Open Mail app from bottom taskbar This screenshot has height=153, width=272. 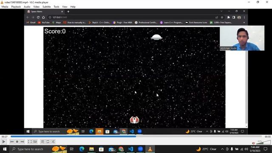click(111, 149)
